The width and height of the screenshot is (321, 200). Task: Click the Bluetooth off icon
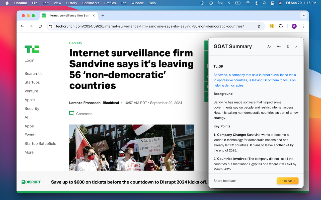pos(229,3)
